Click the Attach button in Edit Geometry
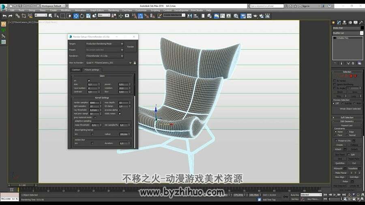 click(x=338, y=149)
